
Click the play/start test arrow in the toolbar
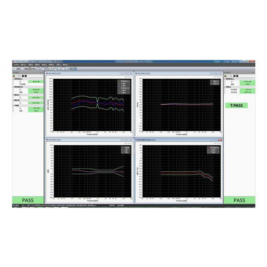(15, 69)
